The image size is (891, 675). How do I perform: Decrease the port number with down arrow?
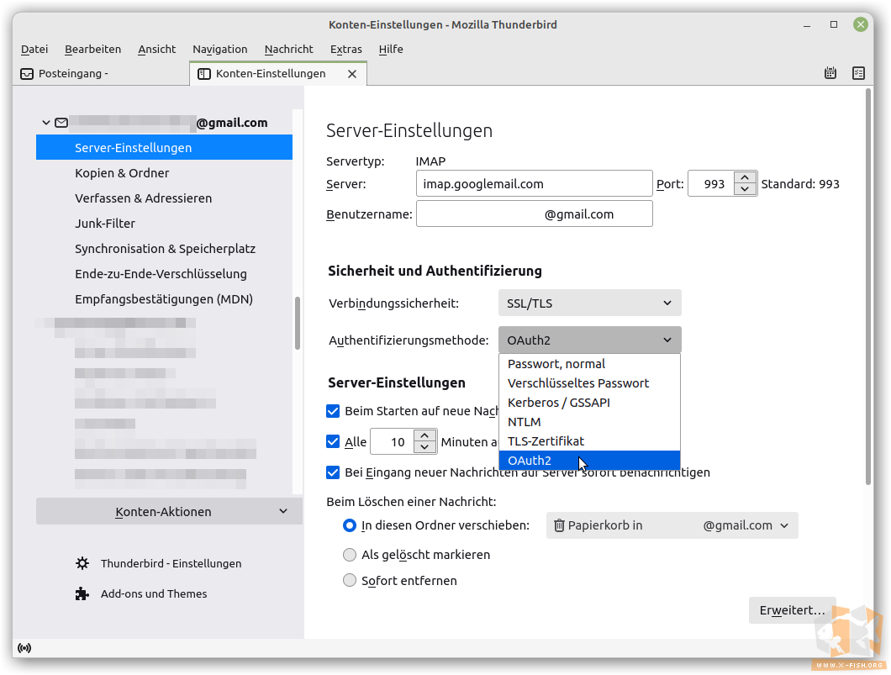pos(745,190)
